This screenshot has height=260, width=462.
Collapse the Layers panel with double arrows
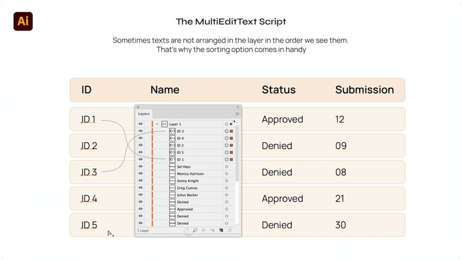tap(237, 107)
